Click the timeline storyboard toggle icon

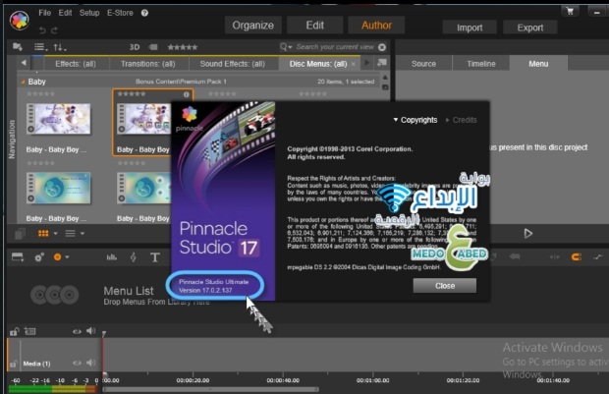[18, 256]
